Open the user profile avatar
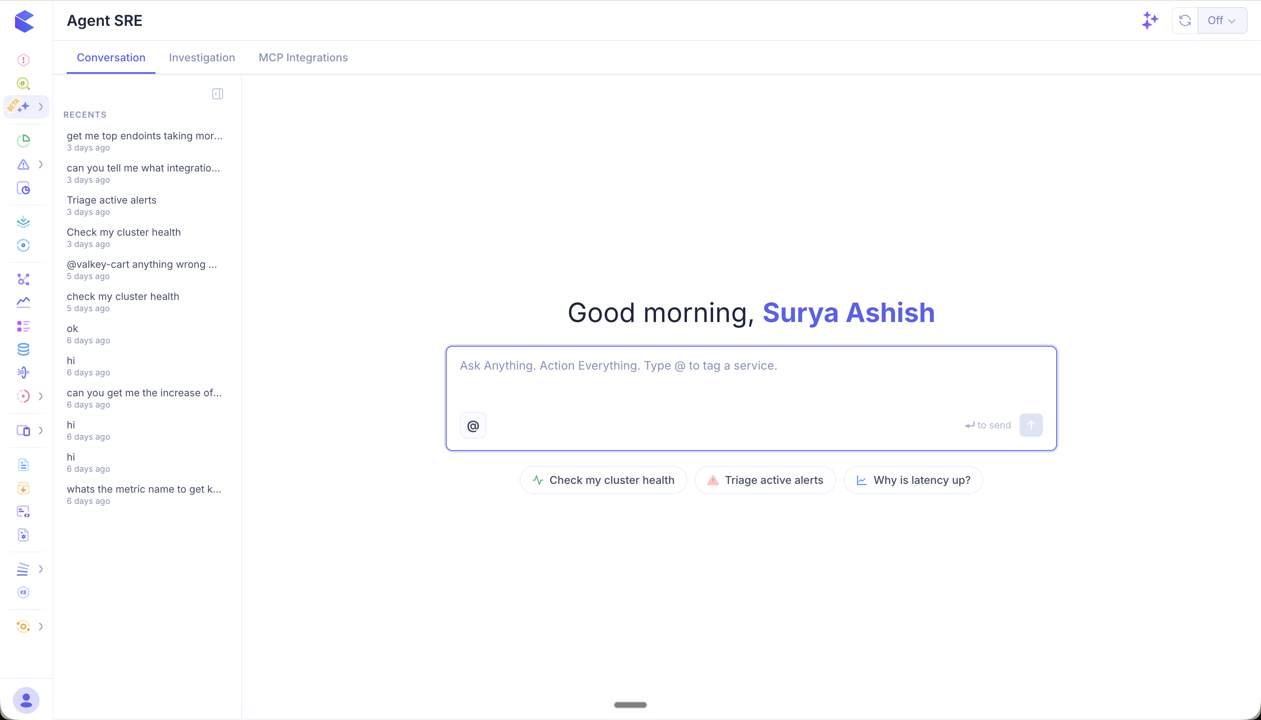The width and height of the screenshot is (1261, 720). (26, 700)
